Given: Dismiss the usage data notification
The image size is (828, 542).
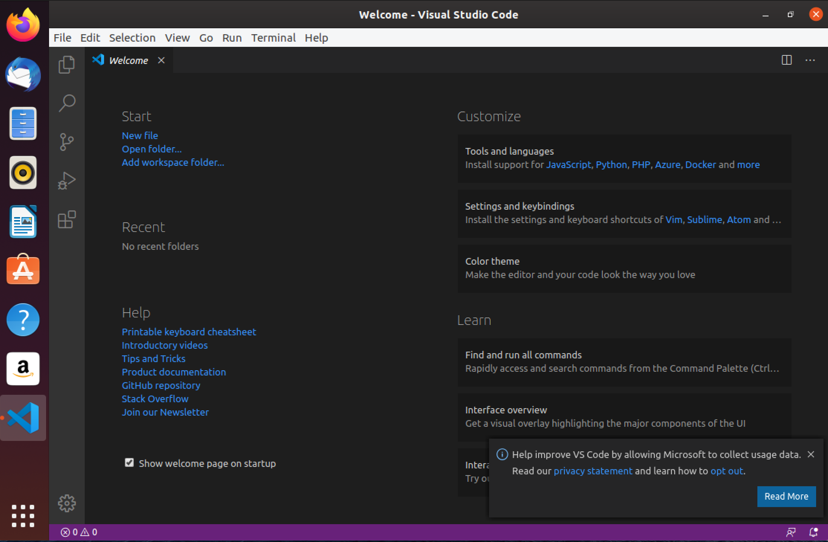Looking at the screenshot, I should 811,454.
